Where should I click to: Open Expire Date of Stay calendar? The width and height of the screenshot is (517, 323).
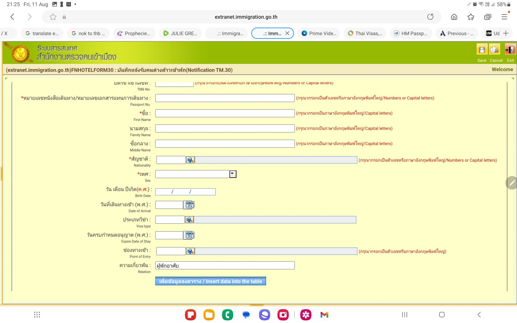[190, 235]
